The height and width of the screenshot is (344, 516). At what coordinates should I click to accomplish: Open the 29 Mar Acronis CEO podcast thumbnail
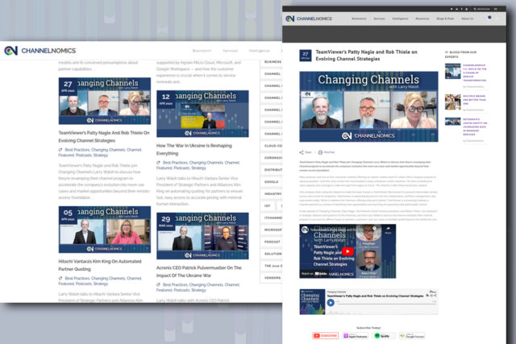point(202,236)
